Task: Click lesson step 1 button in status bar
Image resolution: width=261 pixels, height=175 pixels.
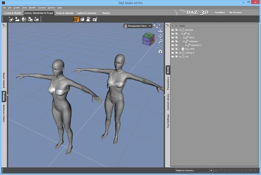Action: (220, 170)
